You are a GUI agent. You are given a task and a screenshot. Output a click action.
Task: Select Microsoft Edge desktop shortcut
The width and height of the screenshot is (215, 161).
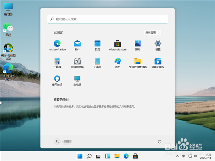[x=8, y=72]
